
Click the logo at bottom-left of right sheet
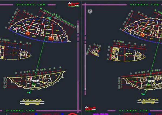[90, 108]
